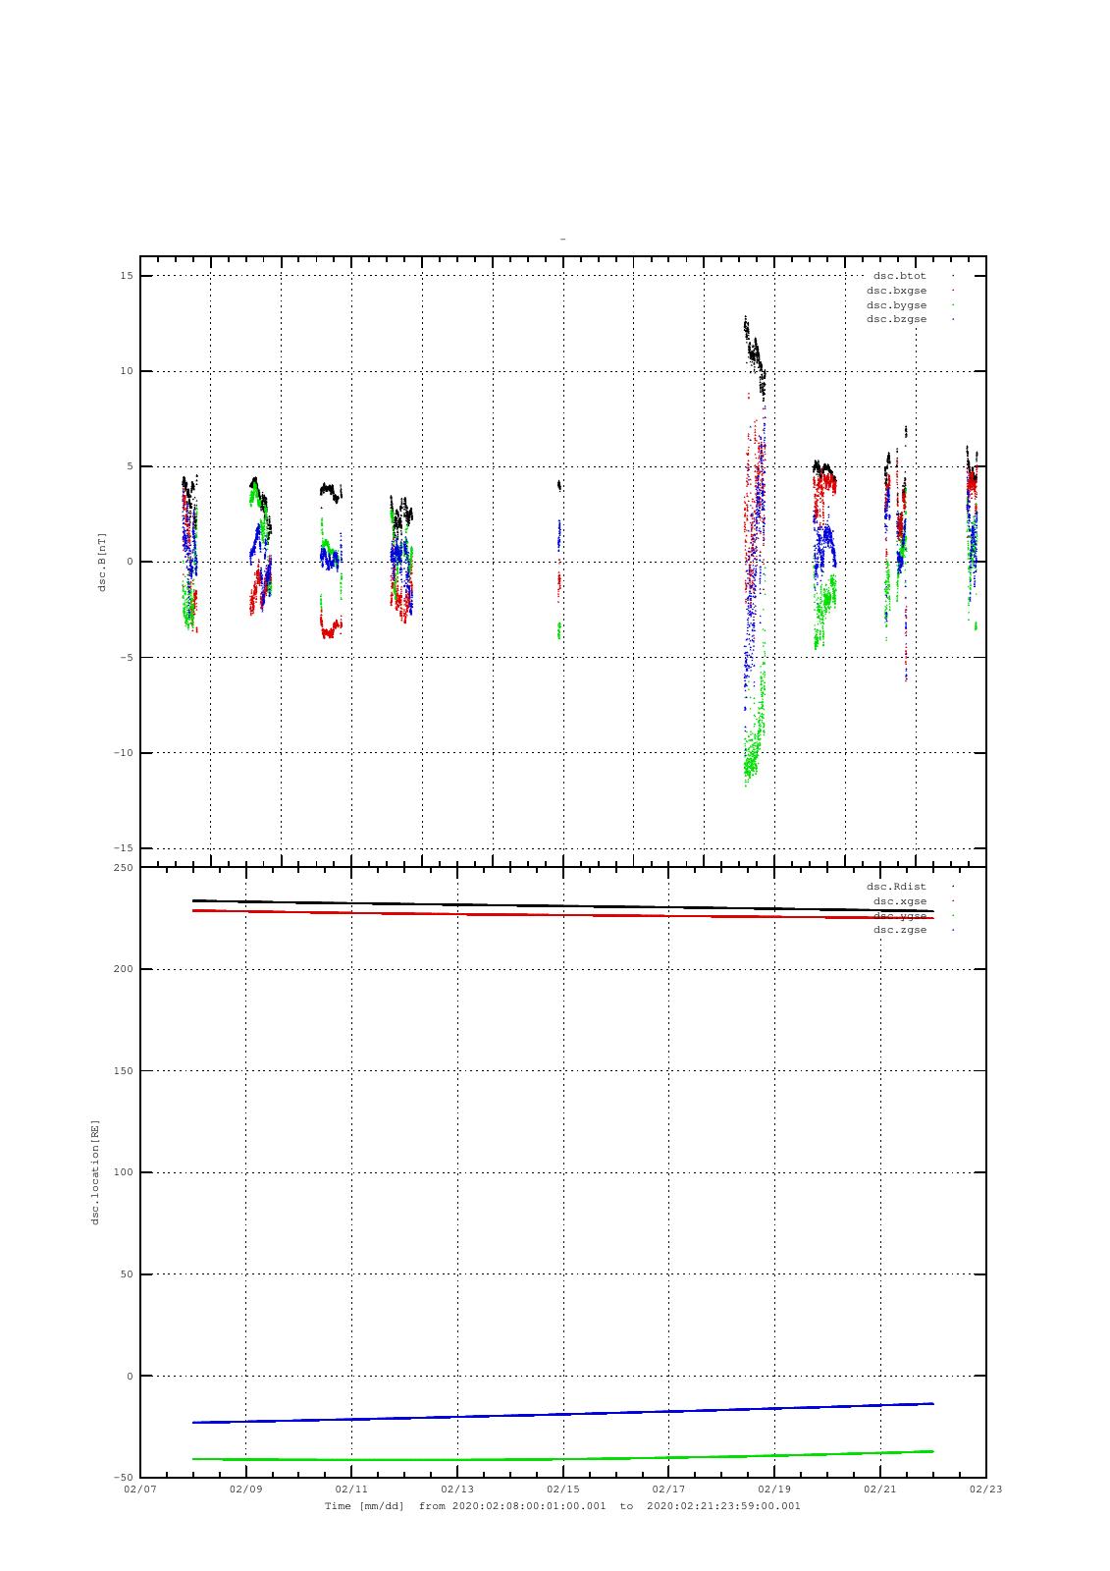Click the green bygse dip near -10 nT
Viewport: 1110px width, 1571px height.
[750, 761]
